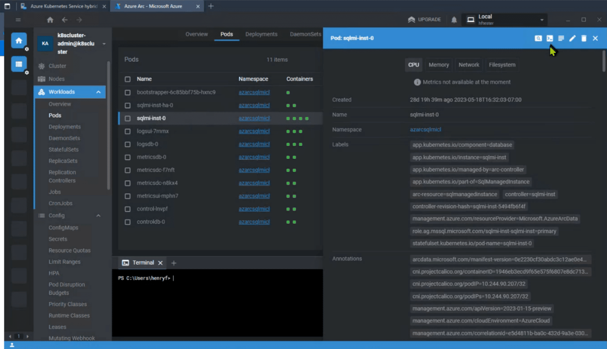Go to the Lens home icon in toolbar
This screenshot has height=349, width=607.
pyautogui.click(x=50, y=20)
